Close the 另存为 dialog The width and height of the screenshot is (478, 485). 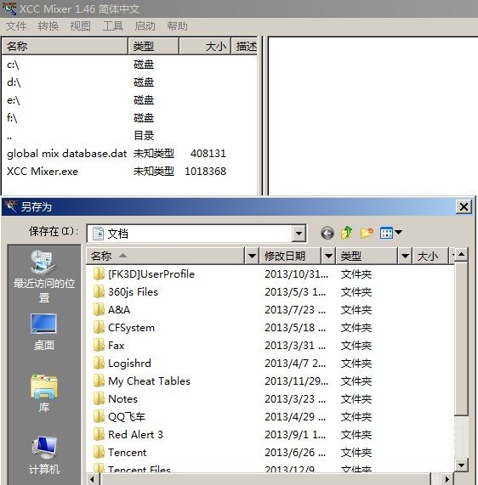pyautogui.click(x=464, y=206)
